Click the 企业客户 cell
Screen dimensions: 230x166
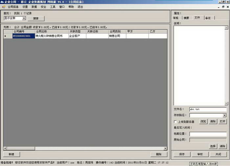(x=77, y=36)
